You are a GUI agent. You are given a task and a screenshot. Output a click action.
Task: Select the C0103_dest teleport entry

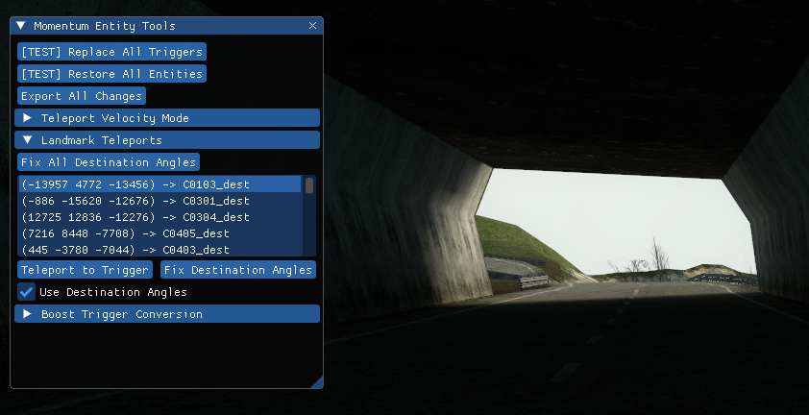pyautogui.click(x=159, y=184)
